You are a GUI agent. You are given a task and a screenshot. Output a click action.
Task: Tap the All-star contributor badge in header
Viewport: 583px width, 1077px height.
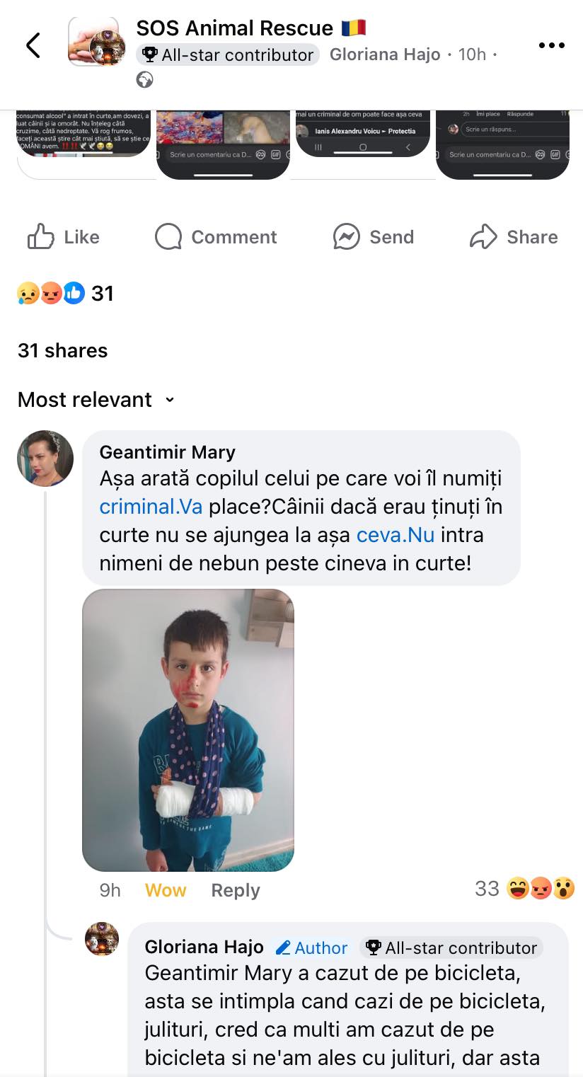coord(229,55)
